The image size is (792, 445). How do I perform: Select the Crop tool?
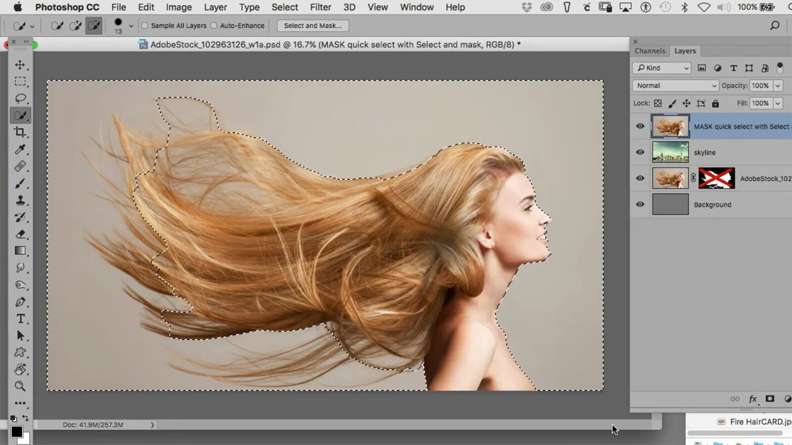click(x=20, y=132)
